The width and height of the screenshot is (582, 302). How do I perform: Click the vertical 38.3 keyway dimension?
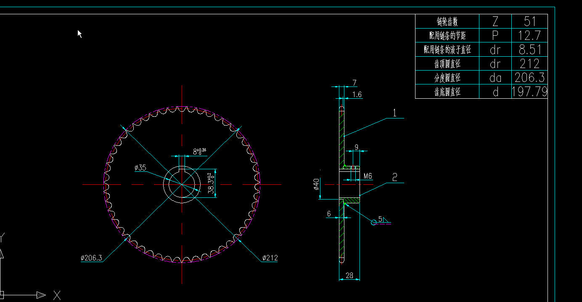click(x=212, y=183)
